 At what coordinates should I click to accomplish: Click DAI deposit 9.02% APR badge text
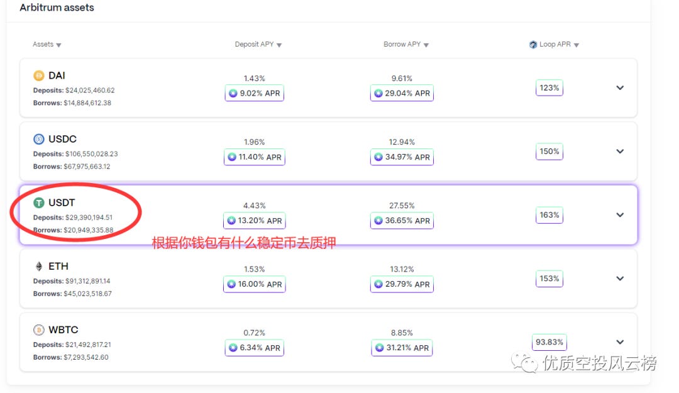(x=260, y=93)
